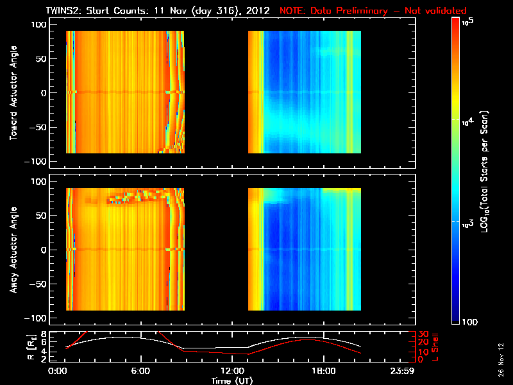The height and width of the screenshot is (385, 513).
Task: Click the 'Toward Actuator Angle' axis label
Action: click(x=13, y=92)
